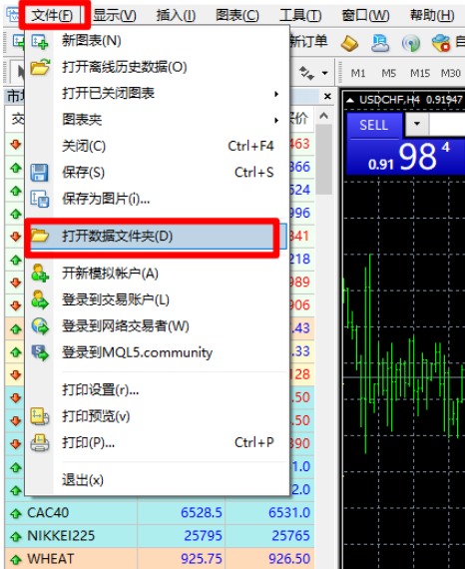Choose 登录到交易账户(L) entry

pos(157,300)
